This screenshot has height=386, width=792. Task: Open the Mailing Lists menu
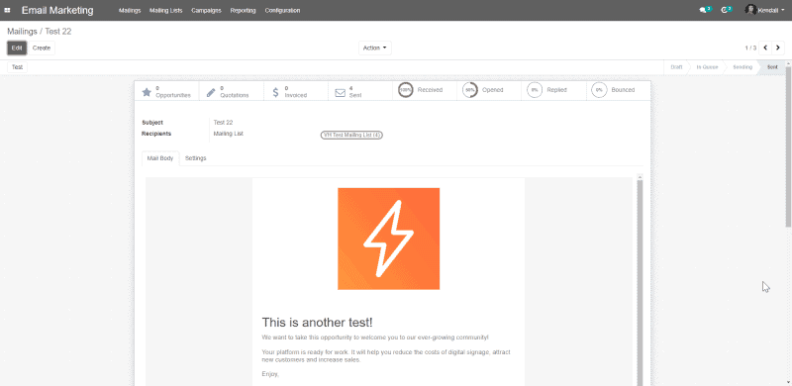tap(165, 10)
